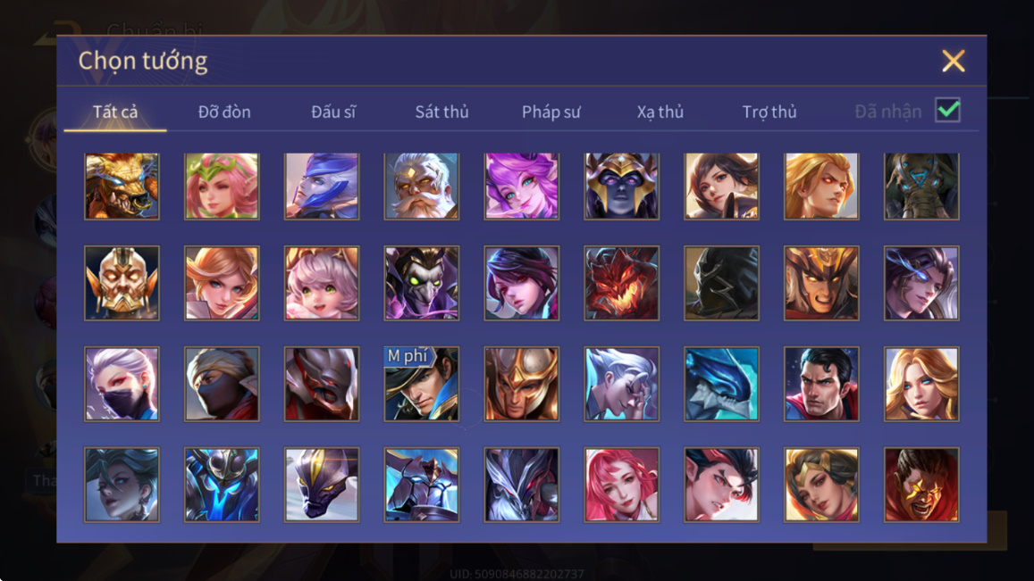Pick the masked white-haired woman hero
The image size is (1034, 581).
click(122, 384)
